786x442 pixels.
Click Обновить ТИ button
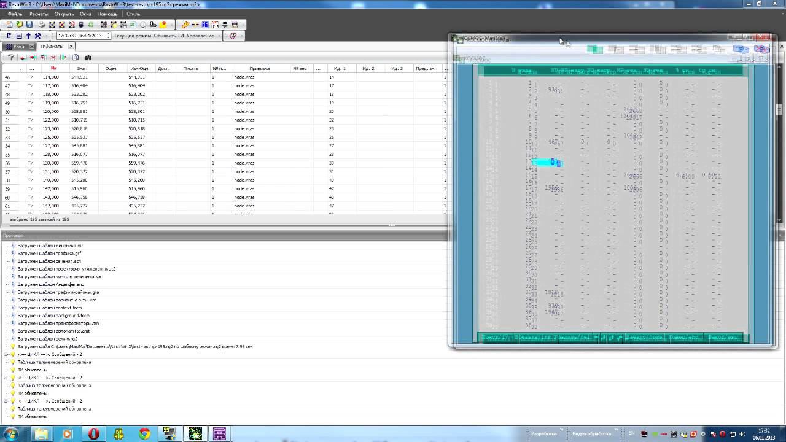(x=169, y=36)
